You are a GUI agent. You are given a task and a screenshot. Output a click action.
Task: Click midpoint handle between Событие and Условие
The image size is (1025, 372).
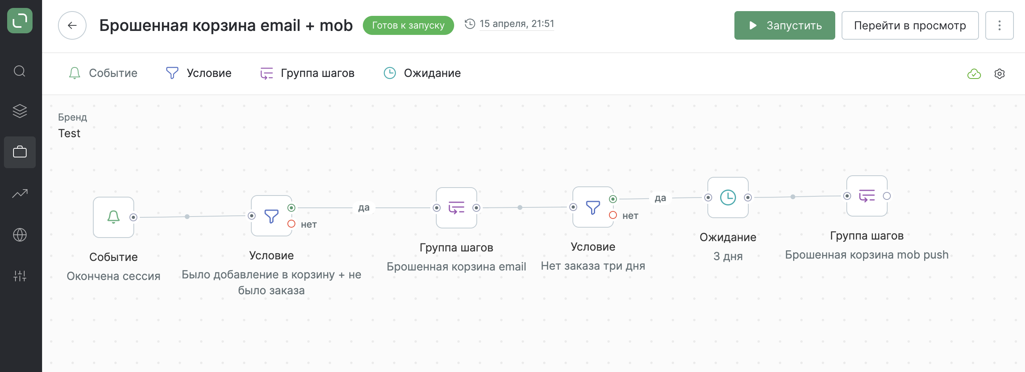(187, 217)
